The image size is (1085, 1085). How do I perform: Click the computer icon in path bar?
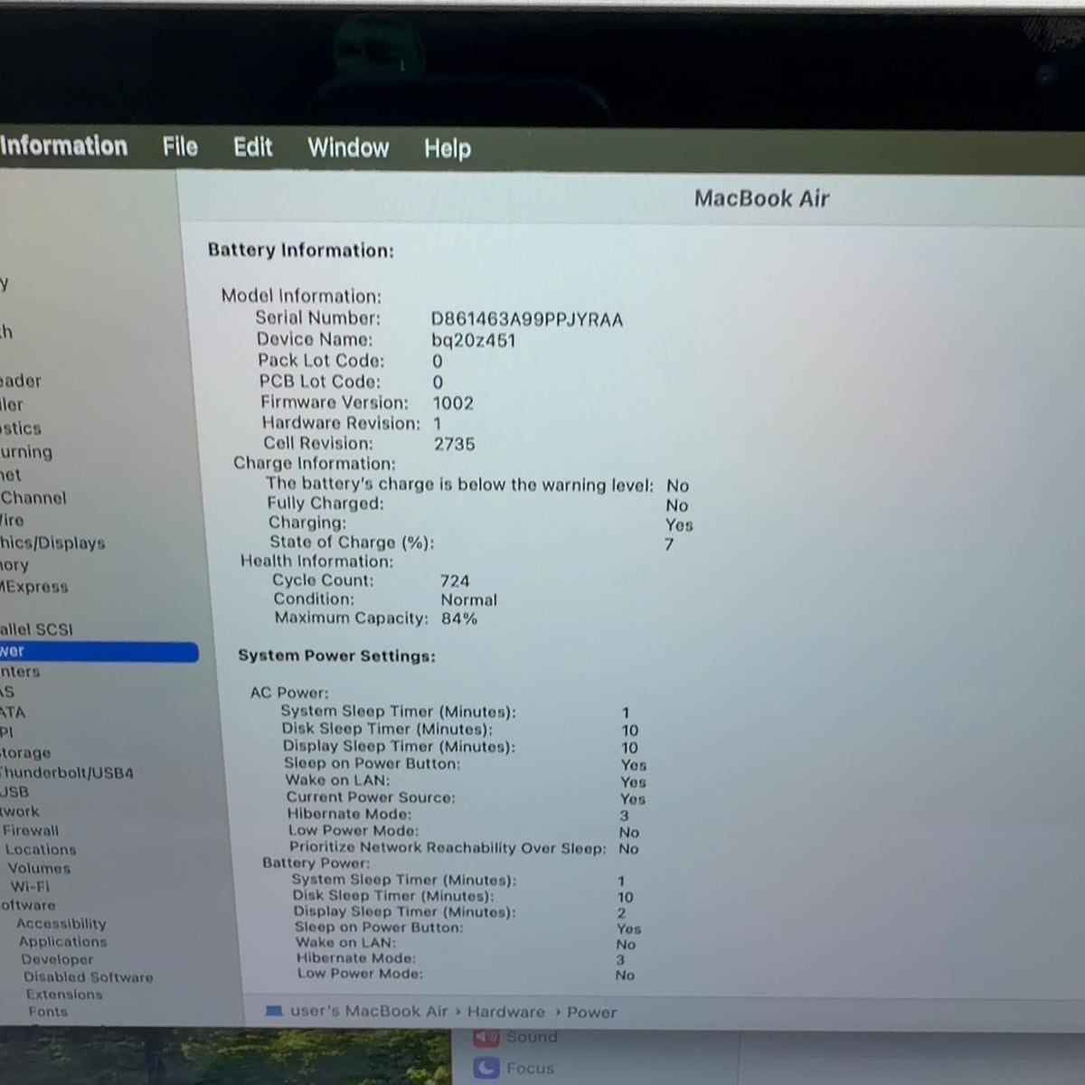pos(273,1011)
